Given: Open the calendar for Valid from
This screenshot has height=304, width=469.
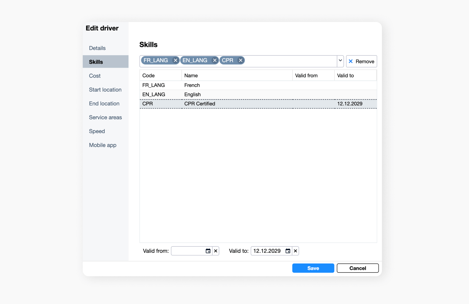Looking at the screenshot, I should pyautogui.click(x=208, y=251).
